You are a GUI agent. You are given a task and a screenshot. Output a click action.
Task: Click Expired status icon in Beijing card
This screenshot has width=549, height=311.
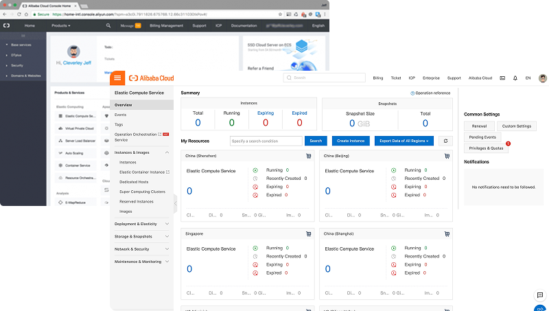(393, 195)
